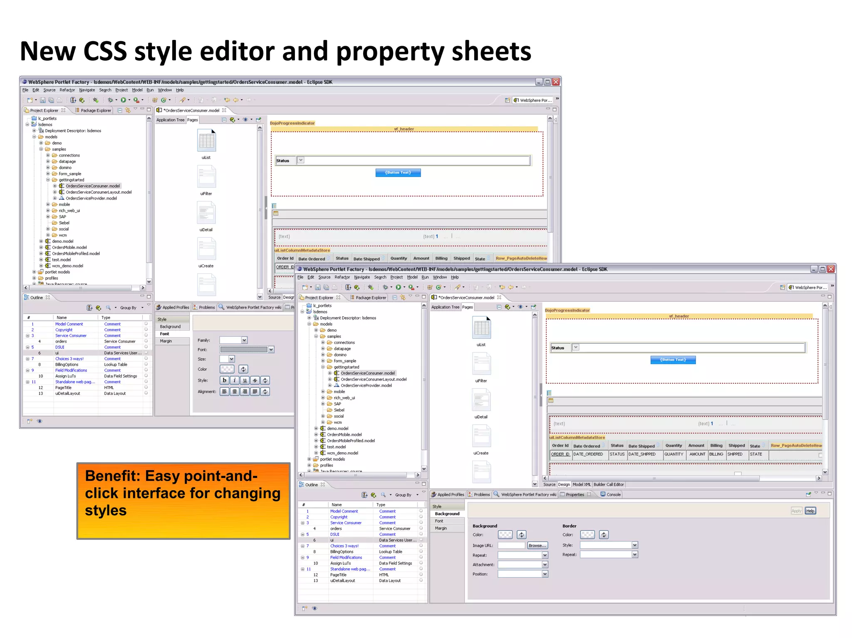Click the gear add icon in front Pages toolbar
Viewport: 852px width, 638px height.
point(507,307)
